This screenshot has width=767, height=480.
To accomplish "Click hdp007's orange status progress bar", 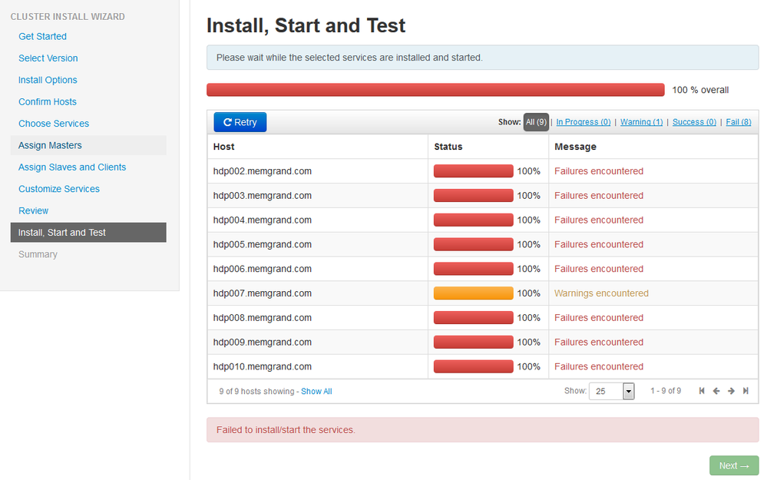I will click(x=473, y=293).
